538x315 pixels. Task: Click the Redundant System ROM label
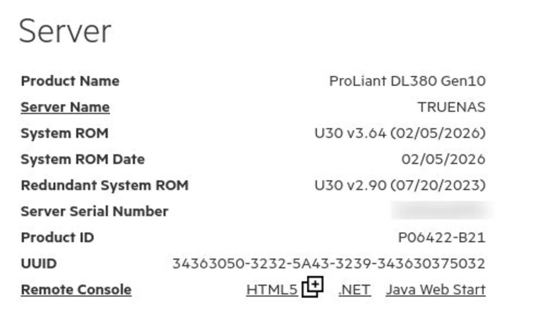tap(104, 185)
